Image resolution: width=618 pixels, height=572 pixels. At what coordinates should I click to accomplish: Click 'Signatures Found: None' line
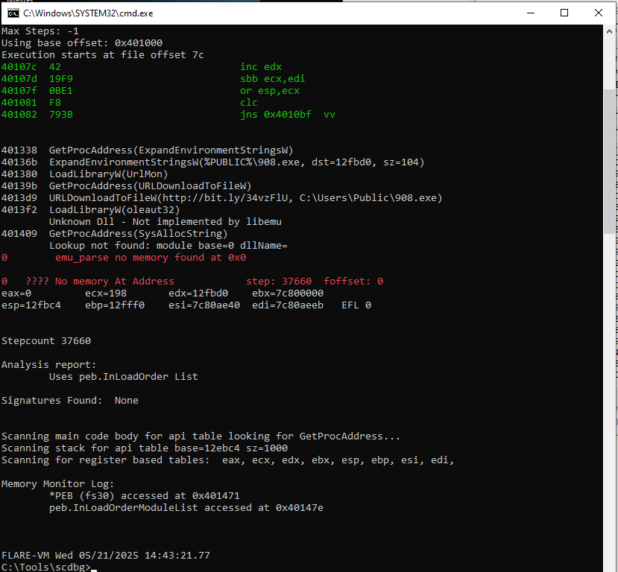[70, 401]
